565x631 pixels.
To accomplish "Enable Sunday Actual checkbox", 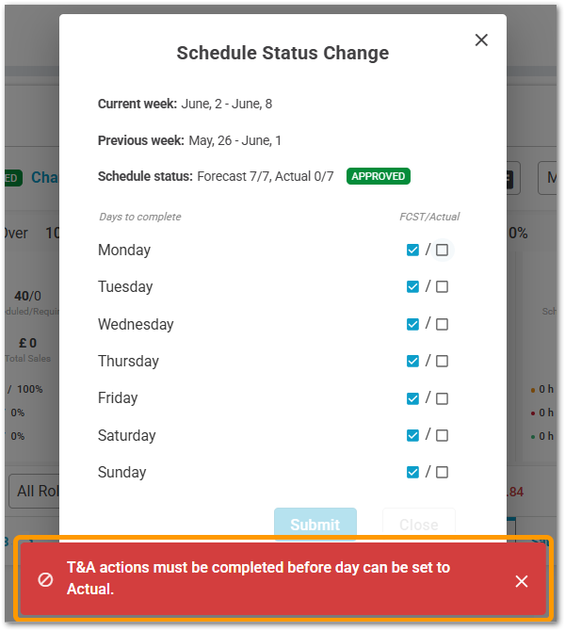I will pyautogui.click(x=442, y=473).
